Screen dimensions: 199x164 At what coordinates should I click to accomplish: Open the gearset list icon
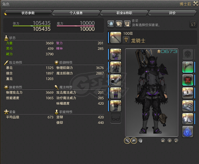[127, 24]
